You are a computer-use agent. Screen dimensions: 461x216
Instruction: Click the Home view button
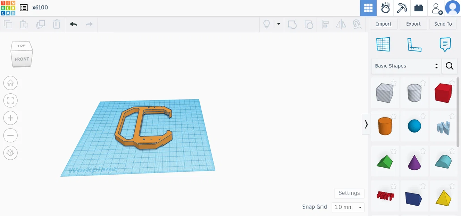point(10,83)
